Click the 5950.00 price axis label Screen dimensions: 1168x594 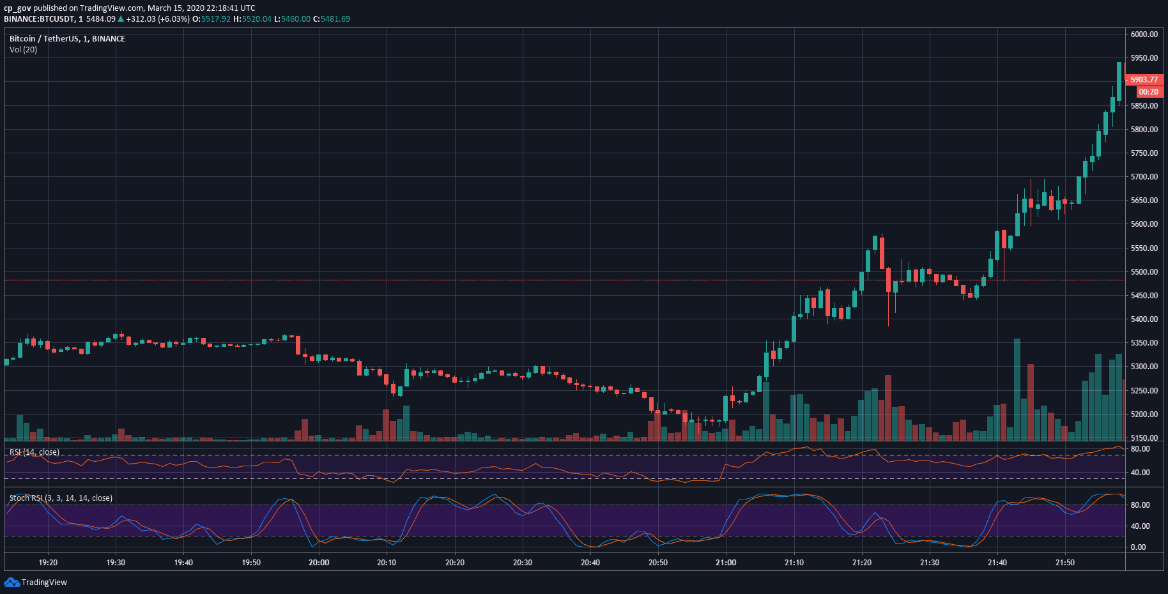coord(1144,58)
